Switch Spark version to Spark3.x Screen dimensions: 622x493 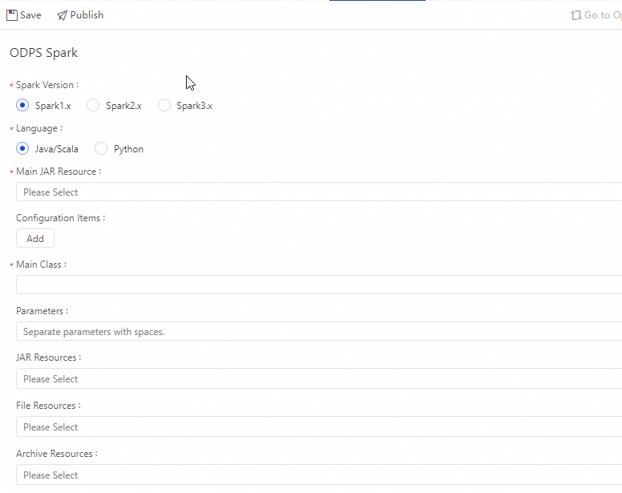164,106
